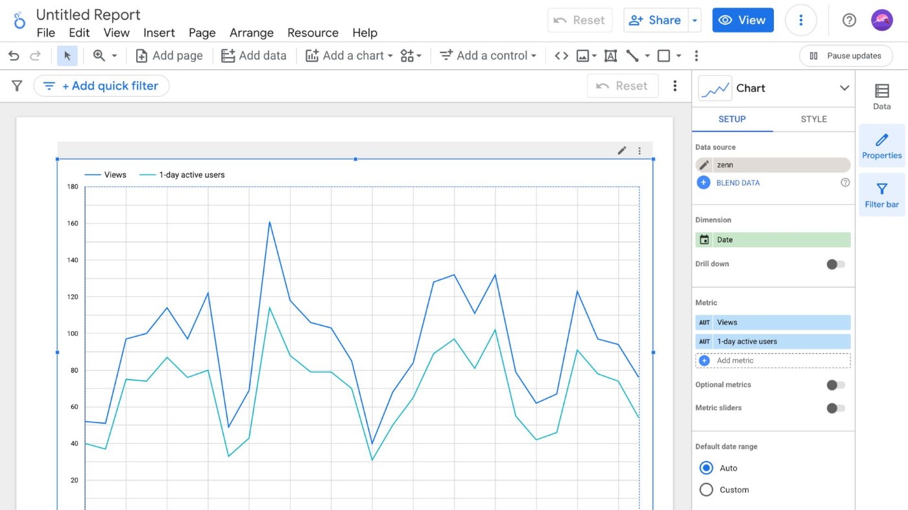This screenshot has width=908, height=510.
Task: Open the Arrange menu
Action: point(252,32)
